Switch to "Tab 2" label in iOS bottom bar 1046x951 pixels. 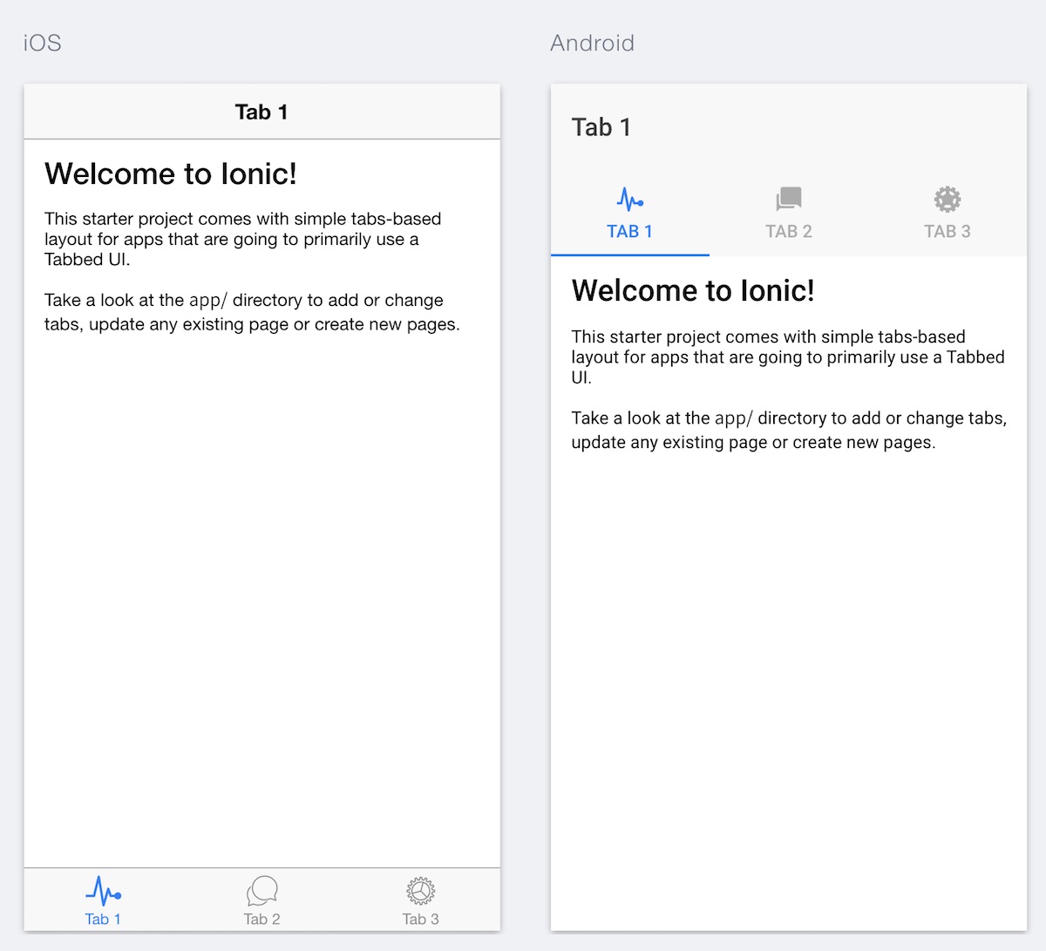[261, 919]
